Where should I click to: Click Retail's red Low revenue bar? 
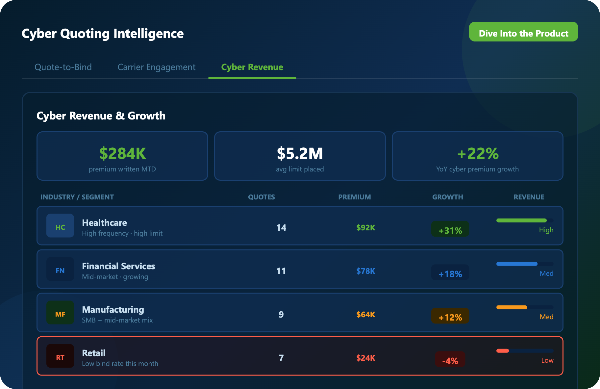click(x=503, y=351)
